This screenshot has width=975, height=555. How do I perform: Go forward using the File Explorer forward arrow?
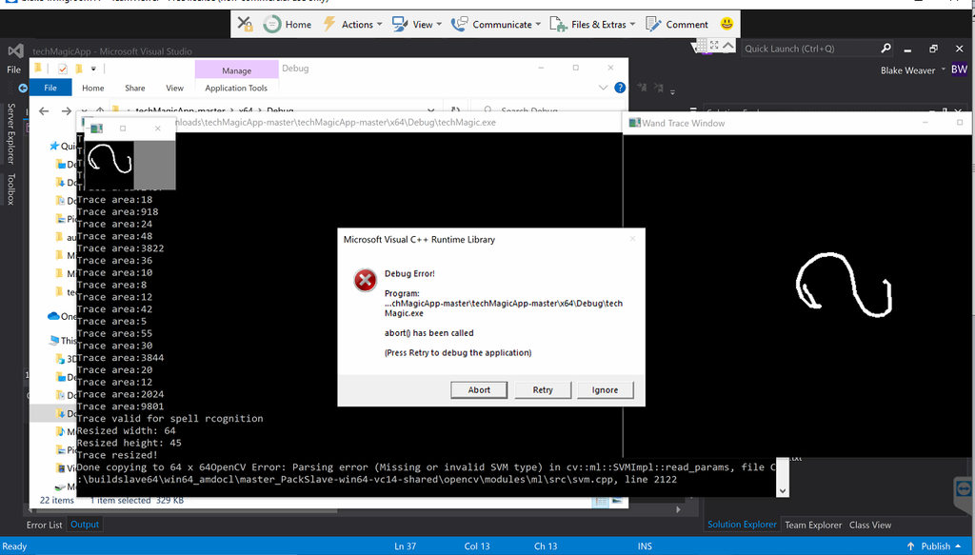(66, 110)
